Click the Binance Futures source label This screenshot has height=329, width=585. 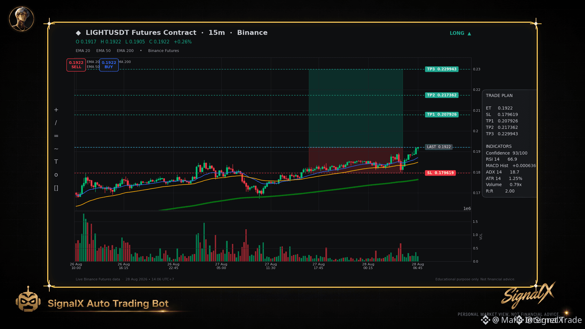tap(163, 51)
